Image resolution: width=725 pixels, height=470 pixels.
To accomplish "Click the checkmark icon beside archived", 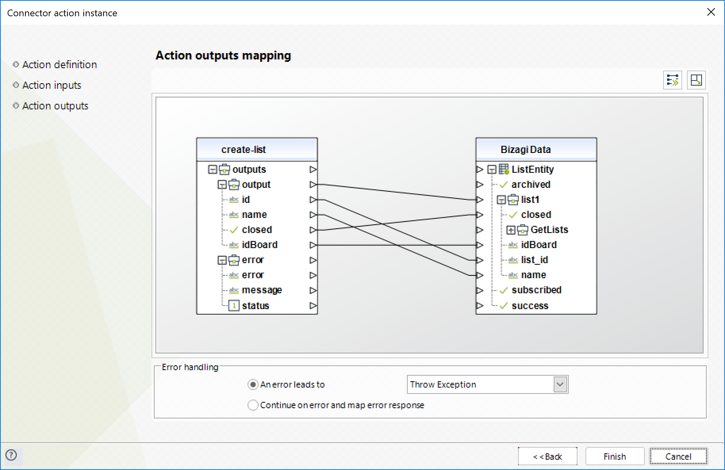I will coord(504,184).
